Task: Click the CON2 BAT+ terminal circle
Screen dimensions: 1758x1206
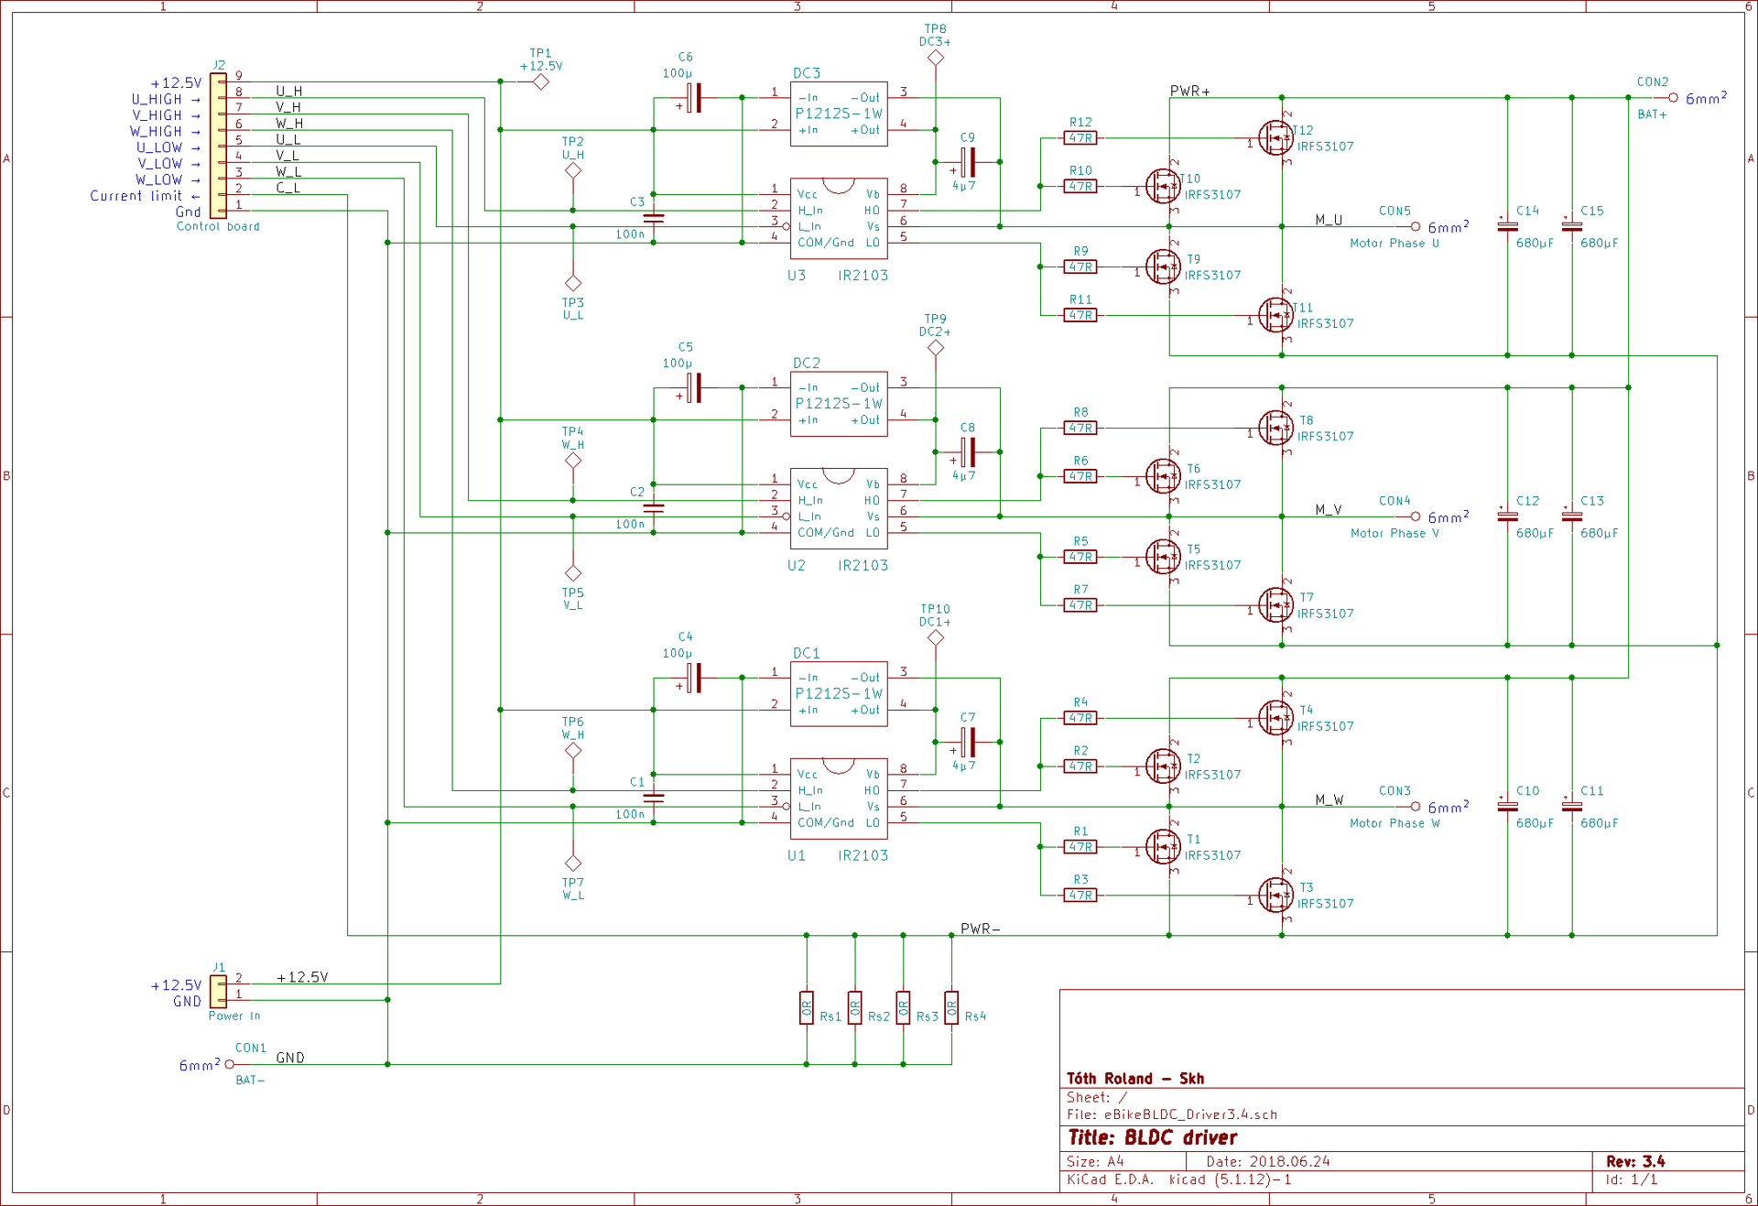Action: point(1674,98)
